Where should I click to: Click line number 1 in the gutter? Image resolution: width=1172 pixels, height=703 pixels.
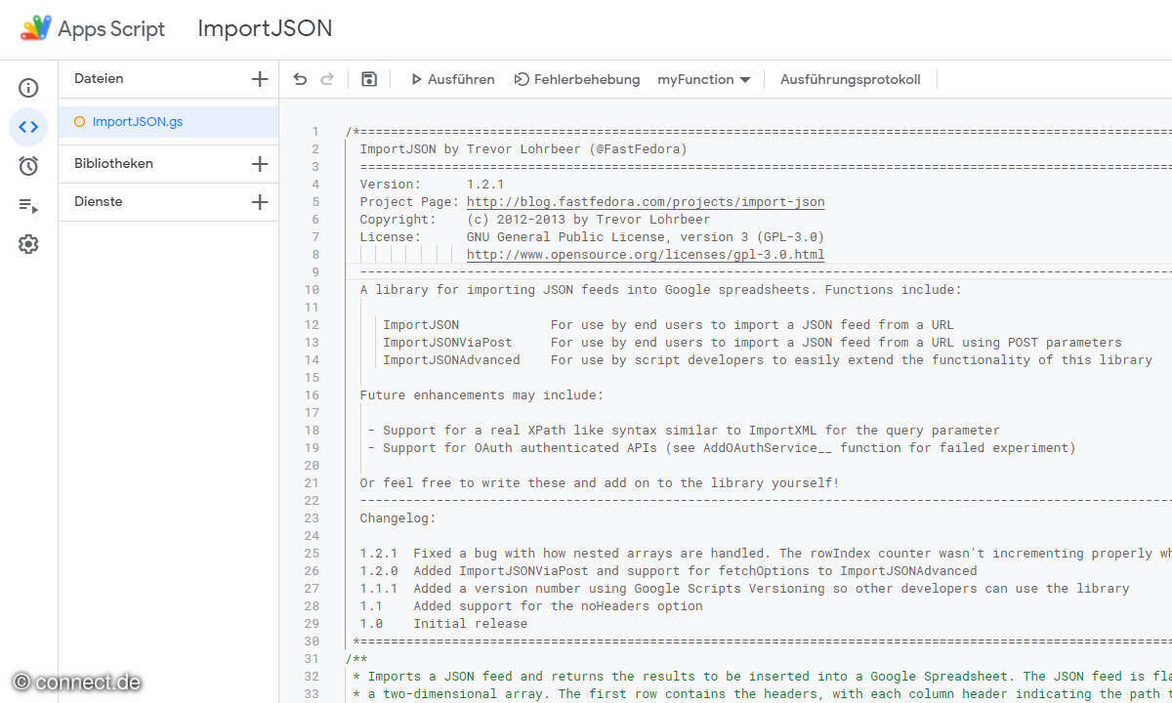click(315, 132)
